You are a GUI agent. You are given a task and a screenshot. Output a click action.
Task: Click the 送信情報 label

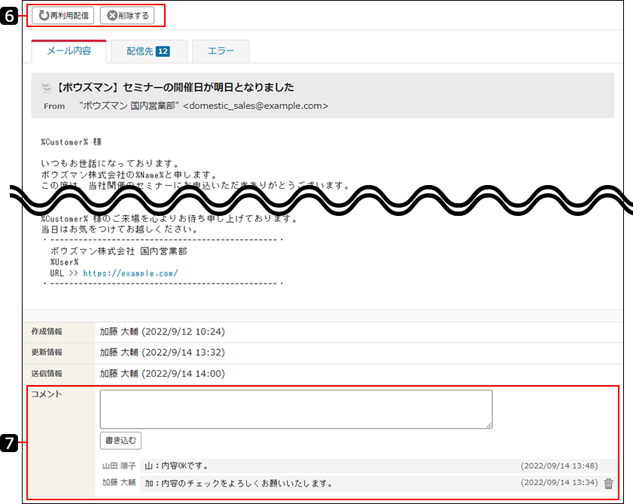(47, 374)
